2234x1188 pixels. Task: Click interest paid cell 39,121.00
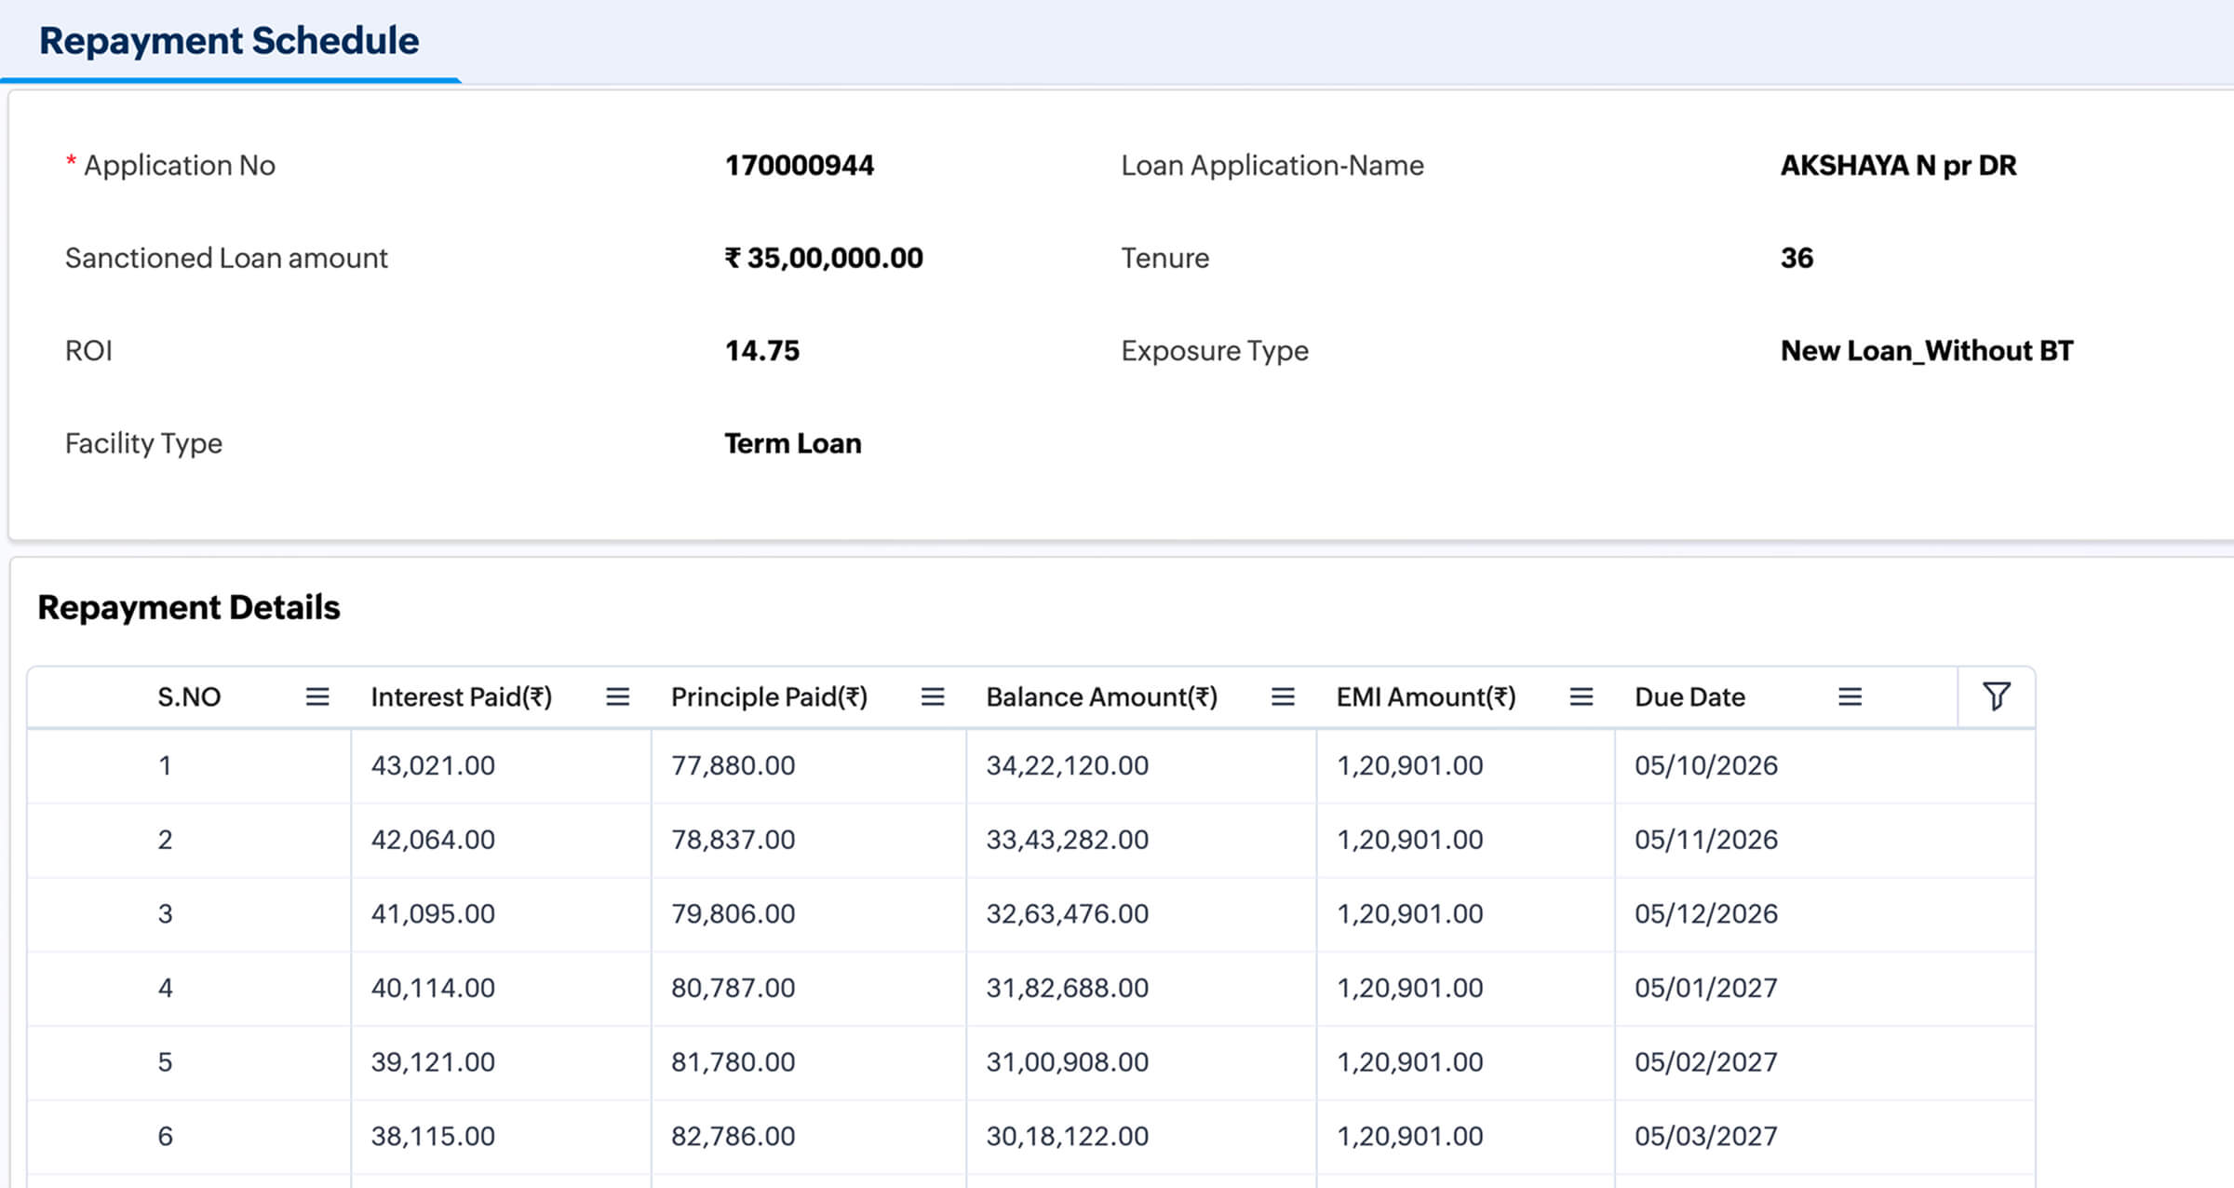[x=433, y=1062]
